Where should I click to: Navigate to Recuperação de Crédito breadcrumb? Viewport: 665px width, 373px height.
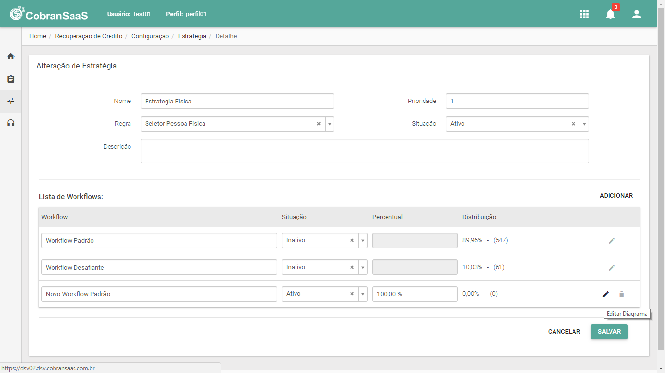[x=89, y=36]
